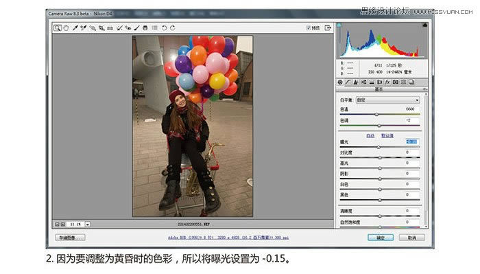Select the Targeted Adjustment tool
Image resolution: width=480 pixels, height=274 pixels.
92,28
